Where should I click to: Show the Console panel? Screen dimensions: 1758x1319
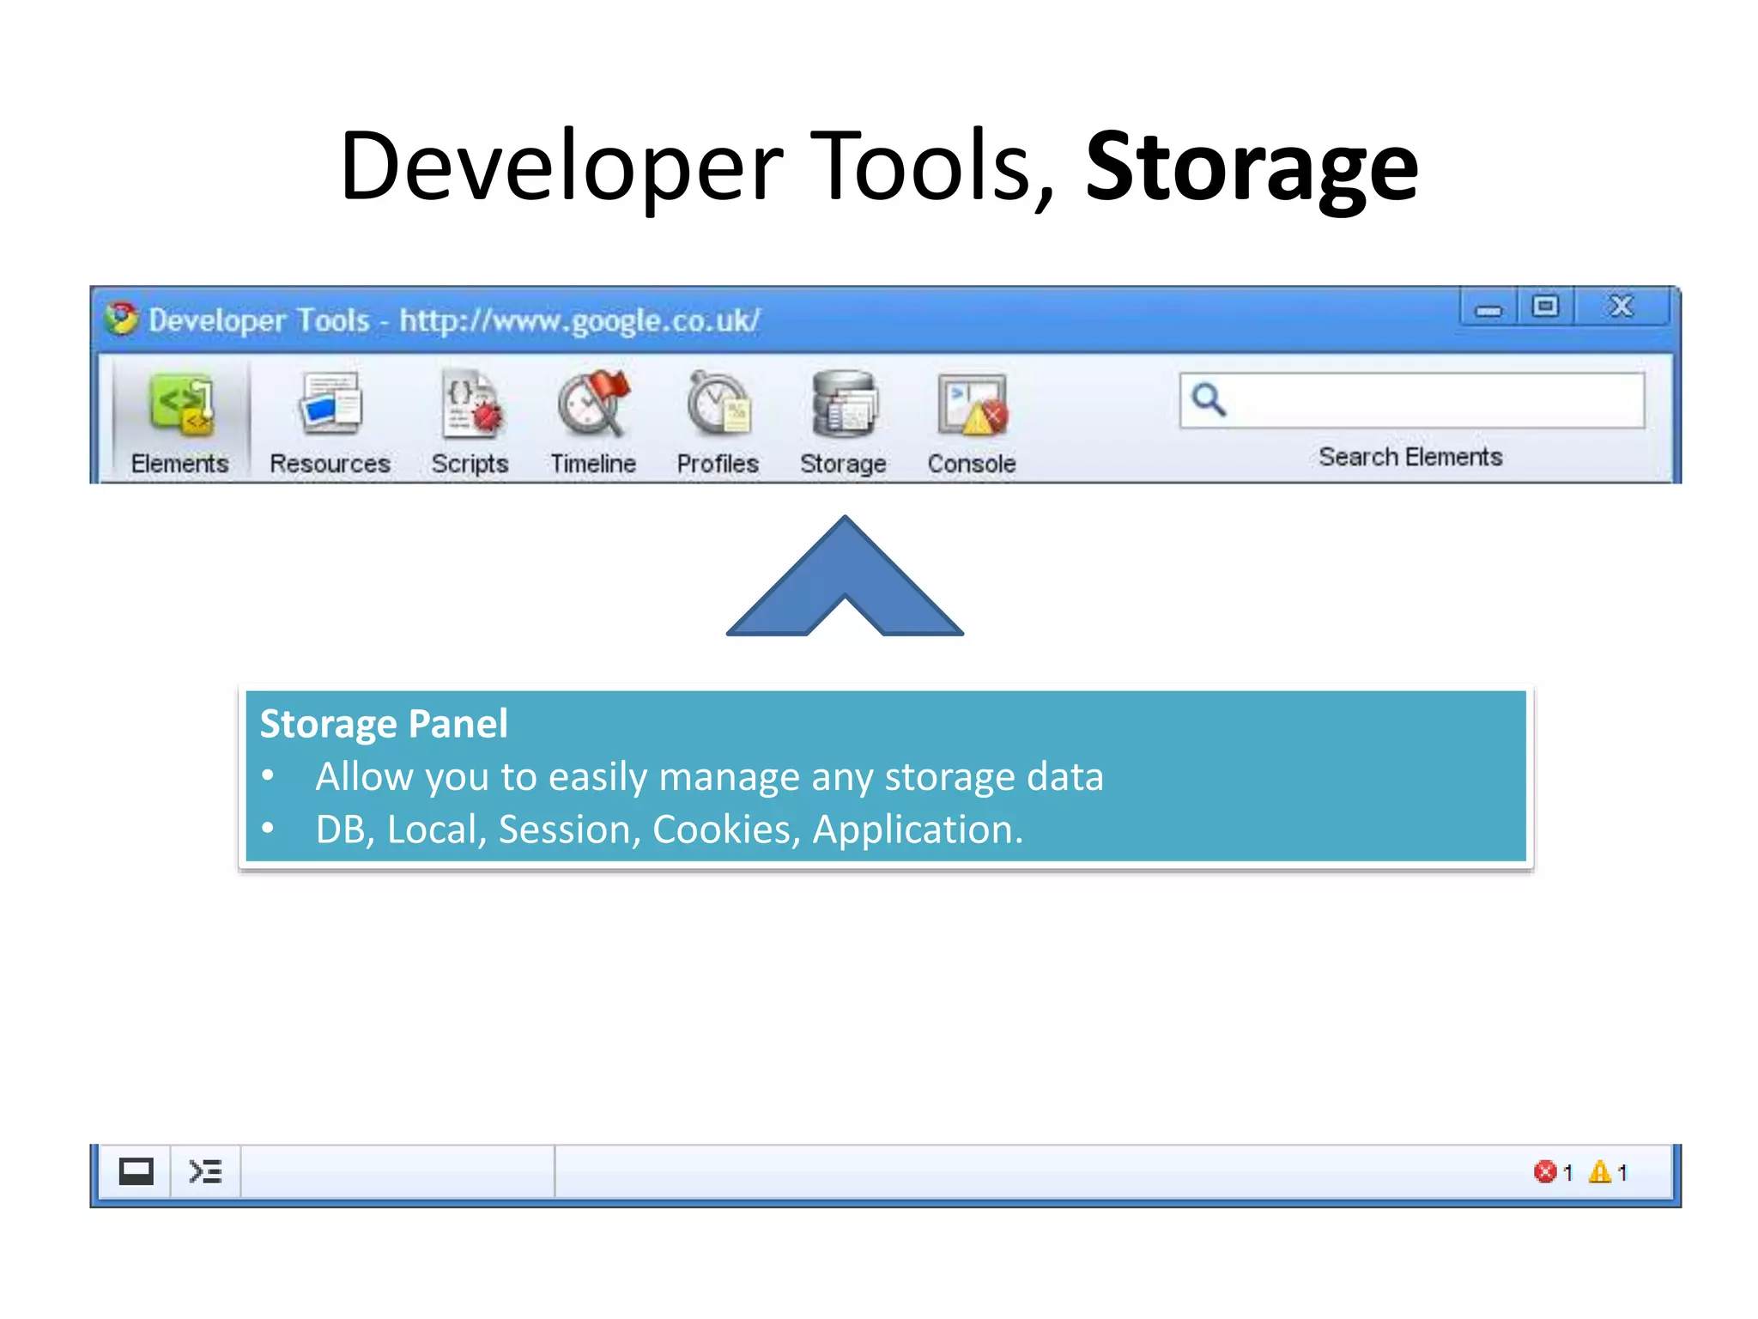tap(972, 423)
